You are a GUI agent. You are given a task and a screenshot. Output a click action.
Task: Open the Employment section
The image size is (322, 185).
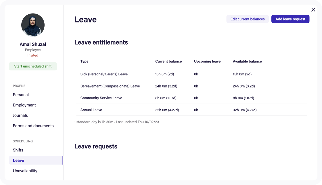click(24, 105)
